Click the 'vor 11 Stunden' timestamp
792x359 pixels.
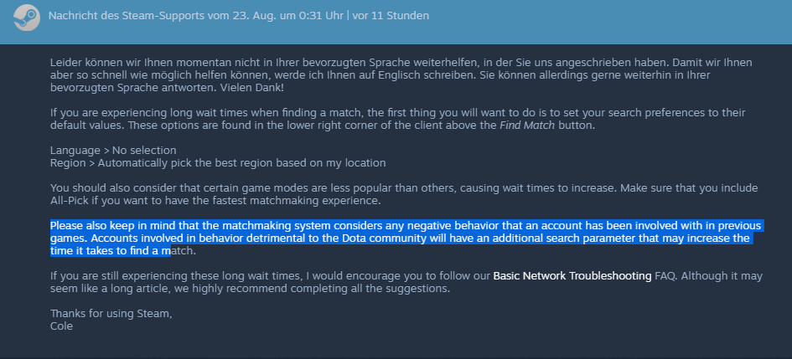[391, 16]
